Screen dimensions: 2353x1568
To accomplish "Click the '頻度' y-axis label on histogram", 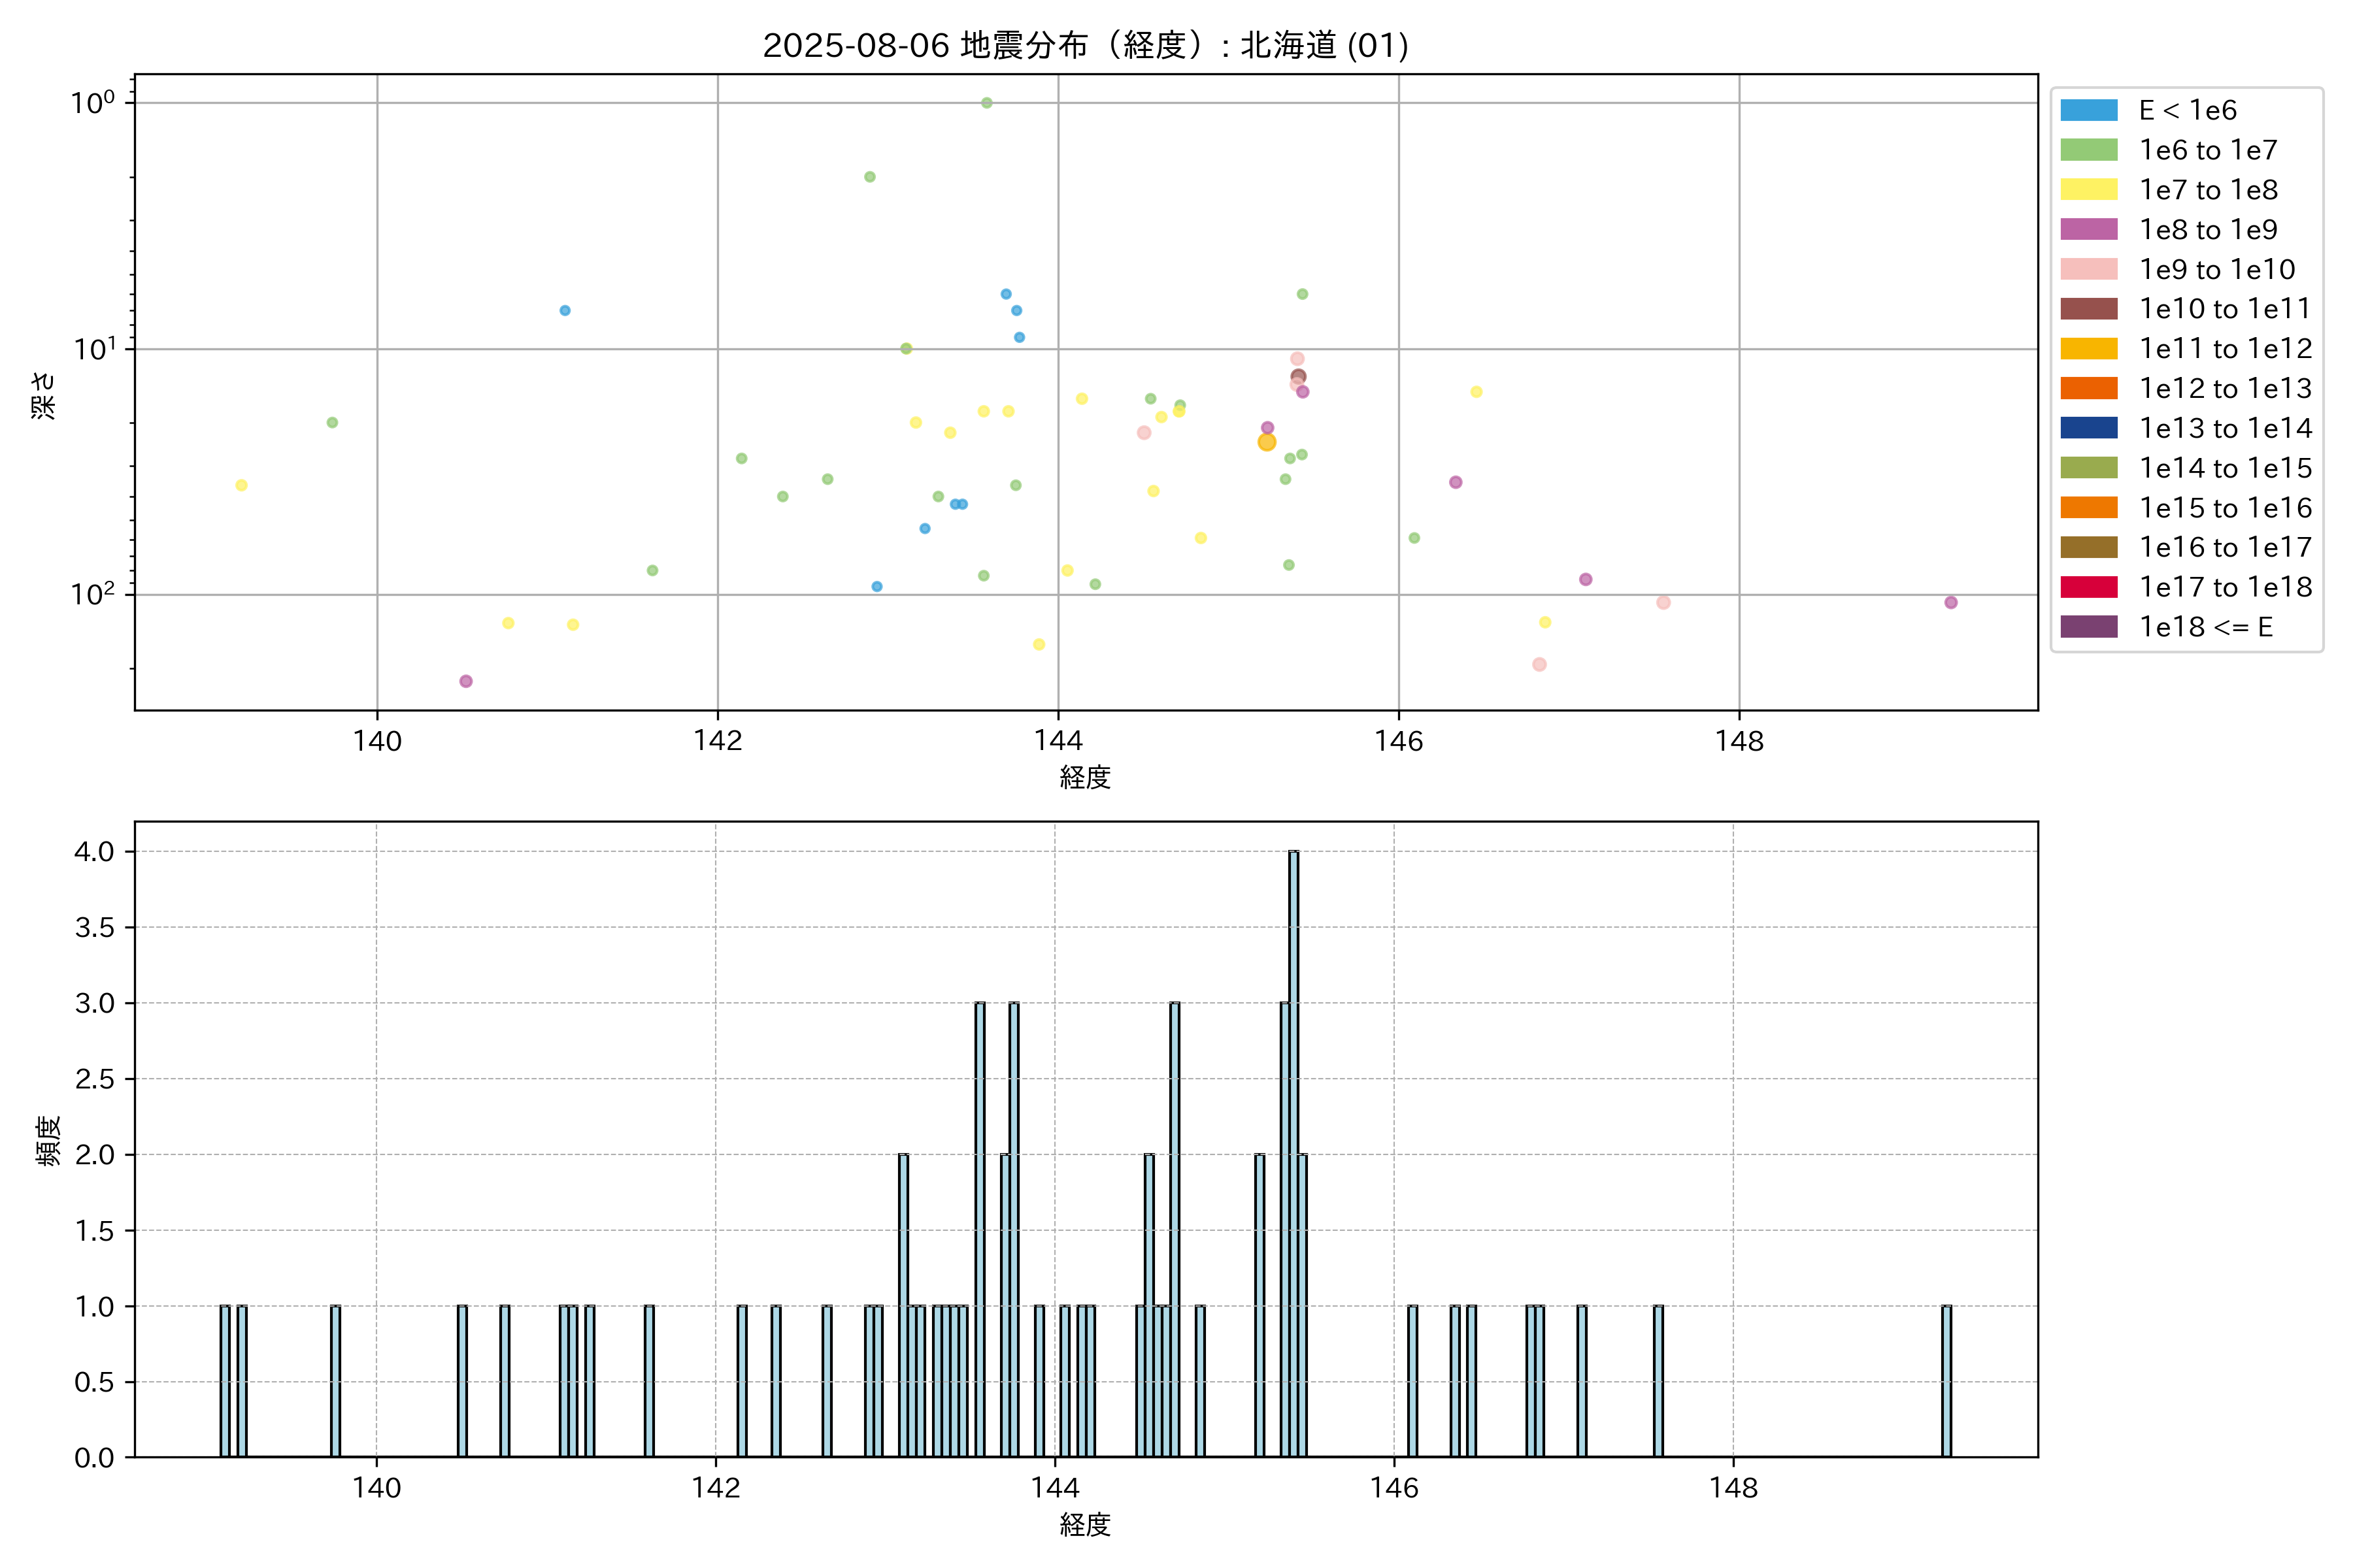I will click(48, 1141).
